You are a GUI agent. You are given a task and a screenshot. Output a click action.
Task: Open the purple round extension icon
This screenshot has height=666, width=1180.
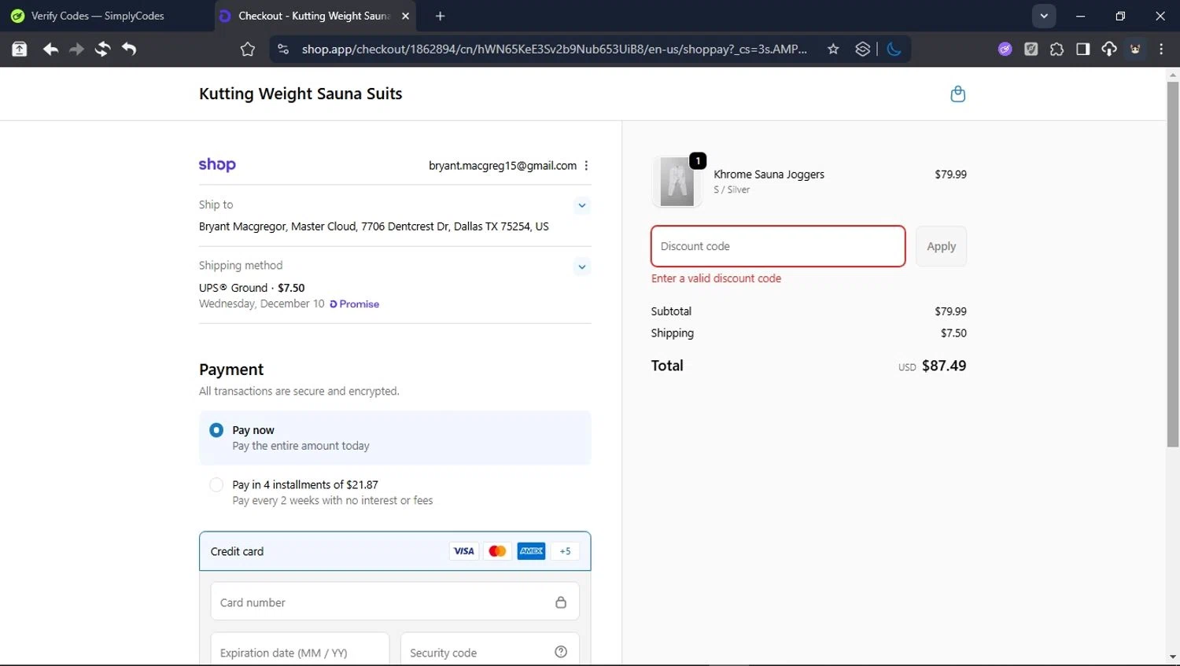point(1005,49)
